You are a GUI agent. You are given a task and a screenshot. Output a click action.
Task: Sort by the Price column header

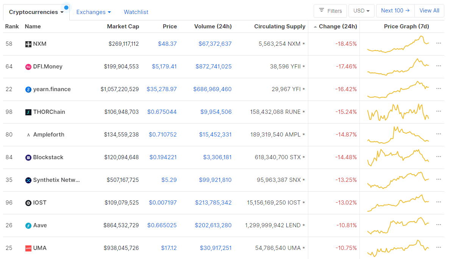(x=170, y=26)
